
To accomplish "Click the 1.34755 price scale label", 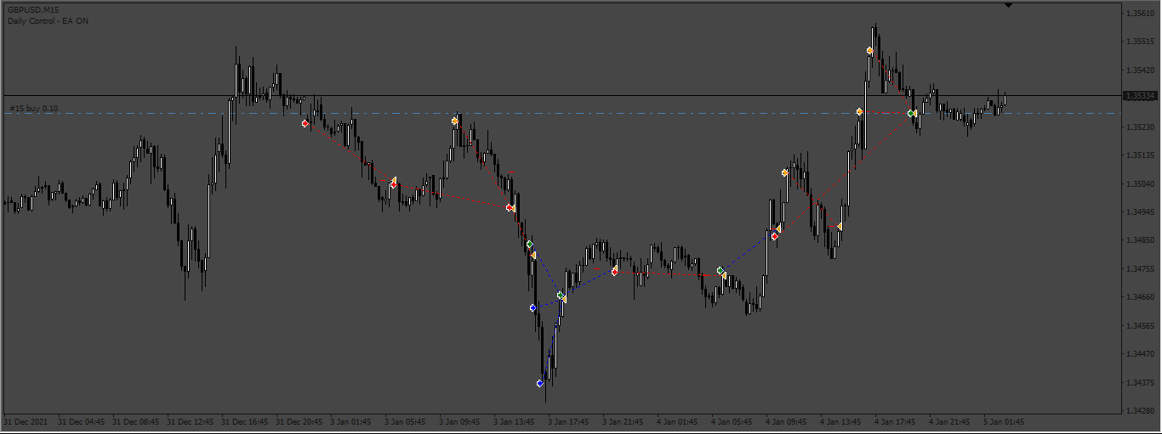I will (1141, 269).
